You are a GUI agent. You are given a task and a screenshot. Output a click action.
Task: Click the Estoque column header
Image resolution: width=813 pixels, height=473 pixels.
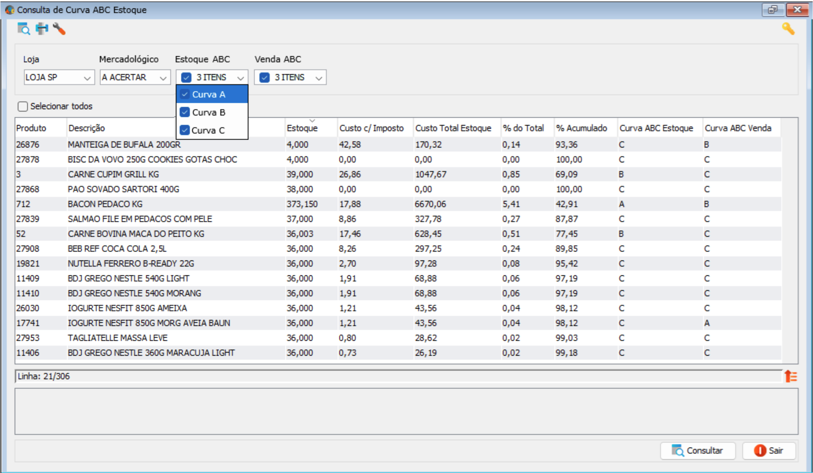pyautogui.click(x=302, y=128)
